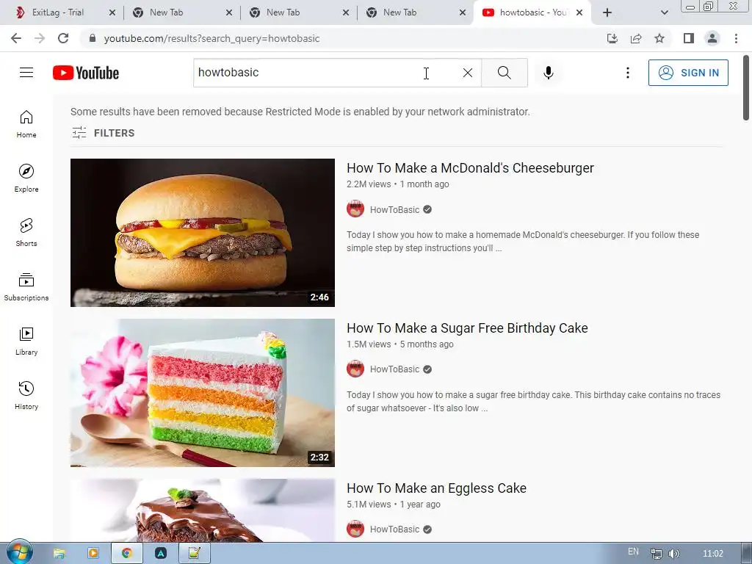Image resolution: width=752 pixels, height=564 pixels.
Task: Open Explore in sidebar
Action: (26, 178)
